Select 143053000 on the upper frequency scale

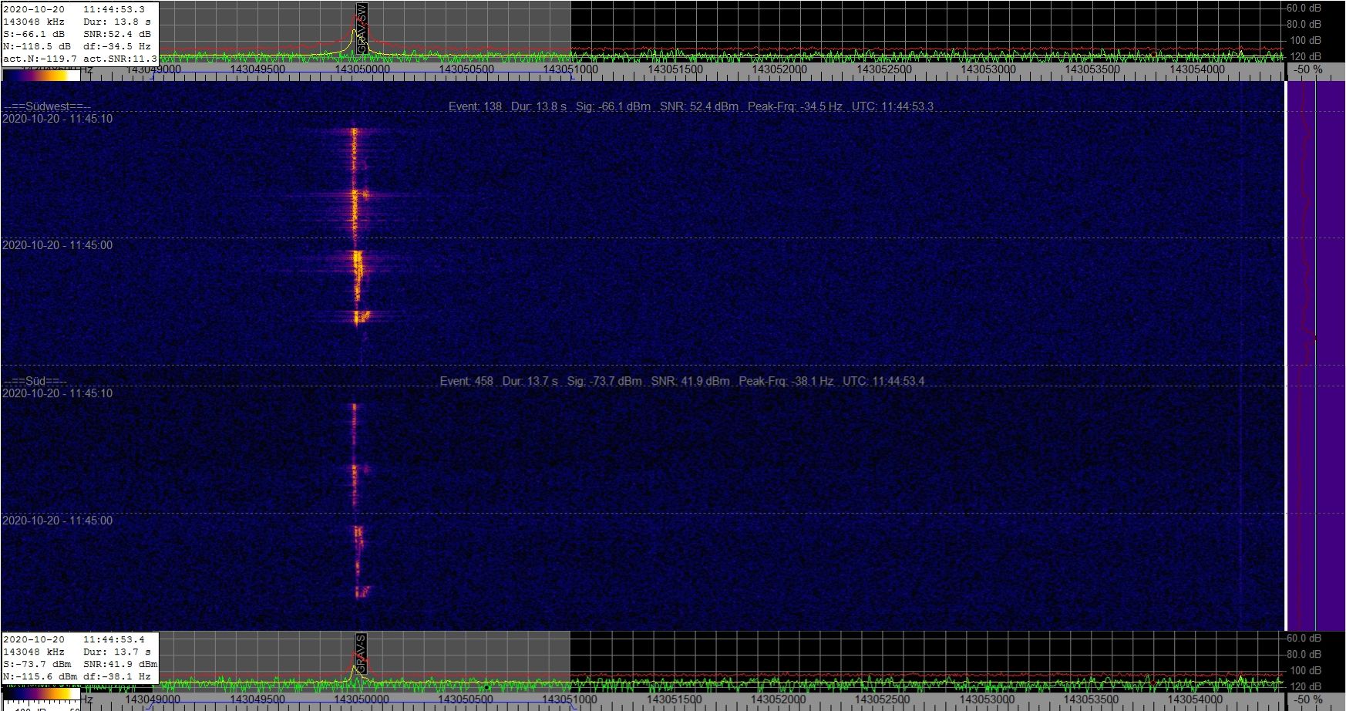988,69
